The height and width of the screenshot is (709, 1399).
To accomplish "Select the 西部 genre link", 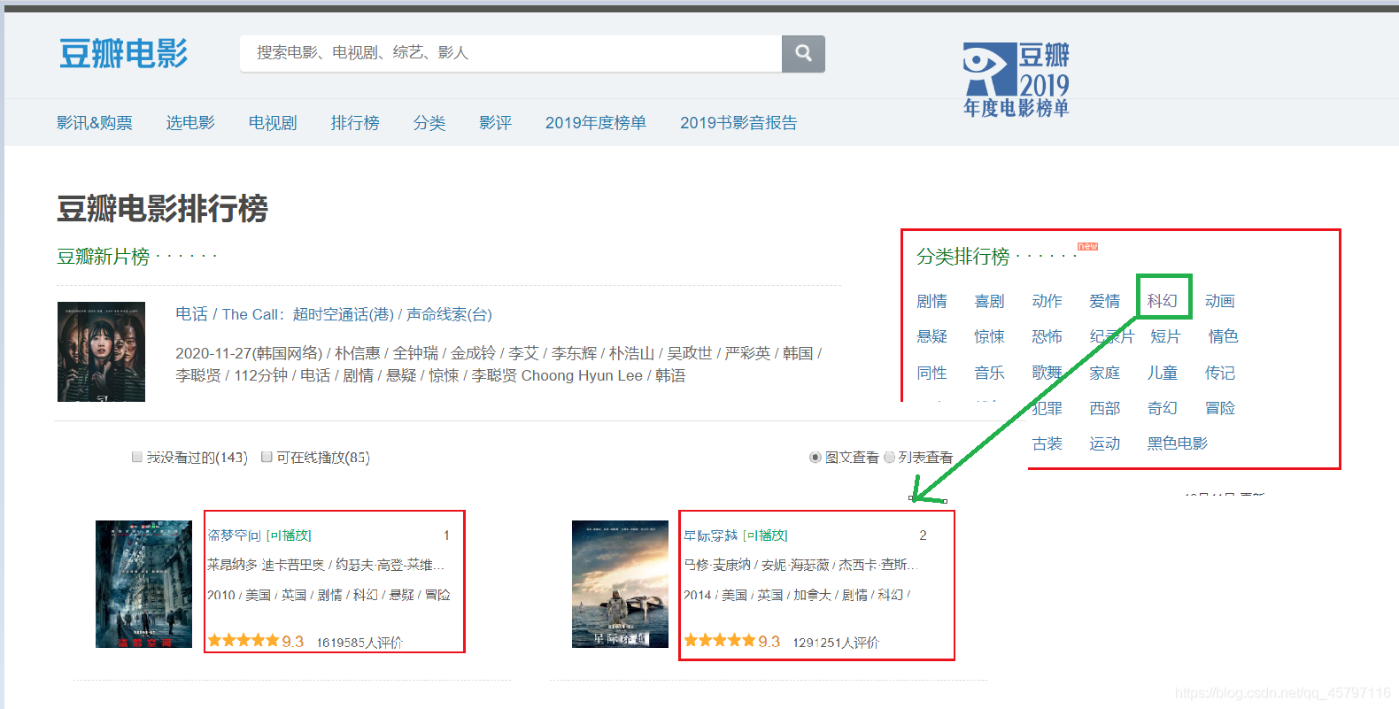I will (1104, 408).
